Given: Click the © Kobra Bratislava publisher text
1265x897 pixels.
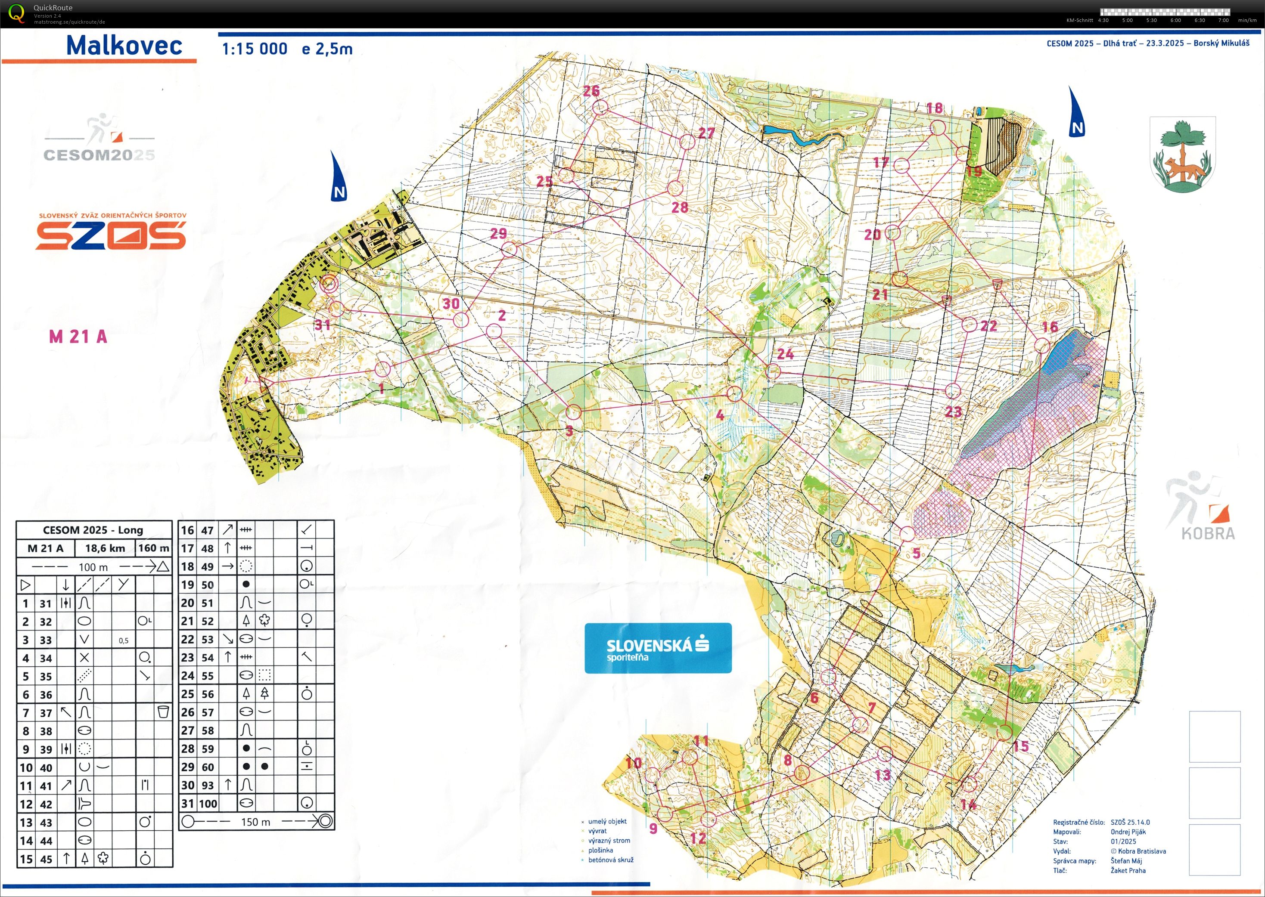Looking at the screenshot, I should (x=1138, y=851).
